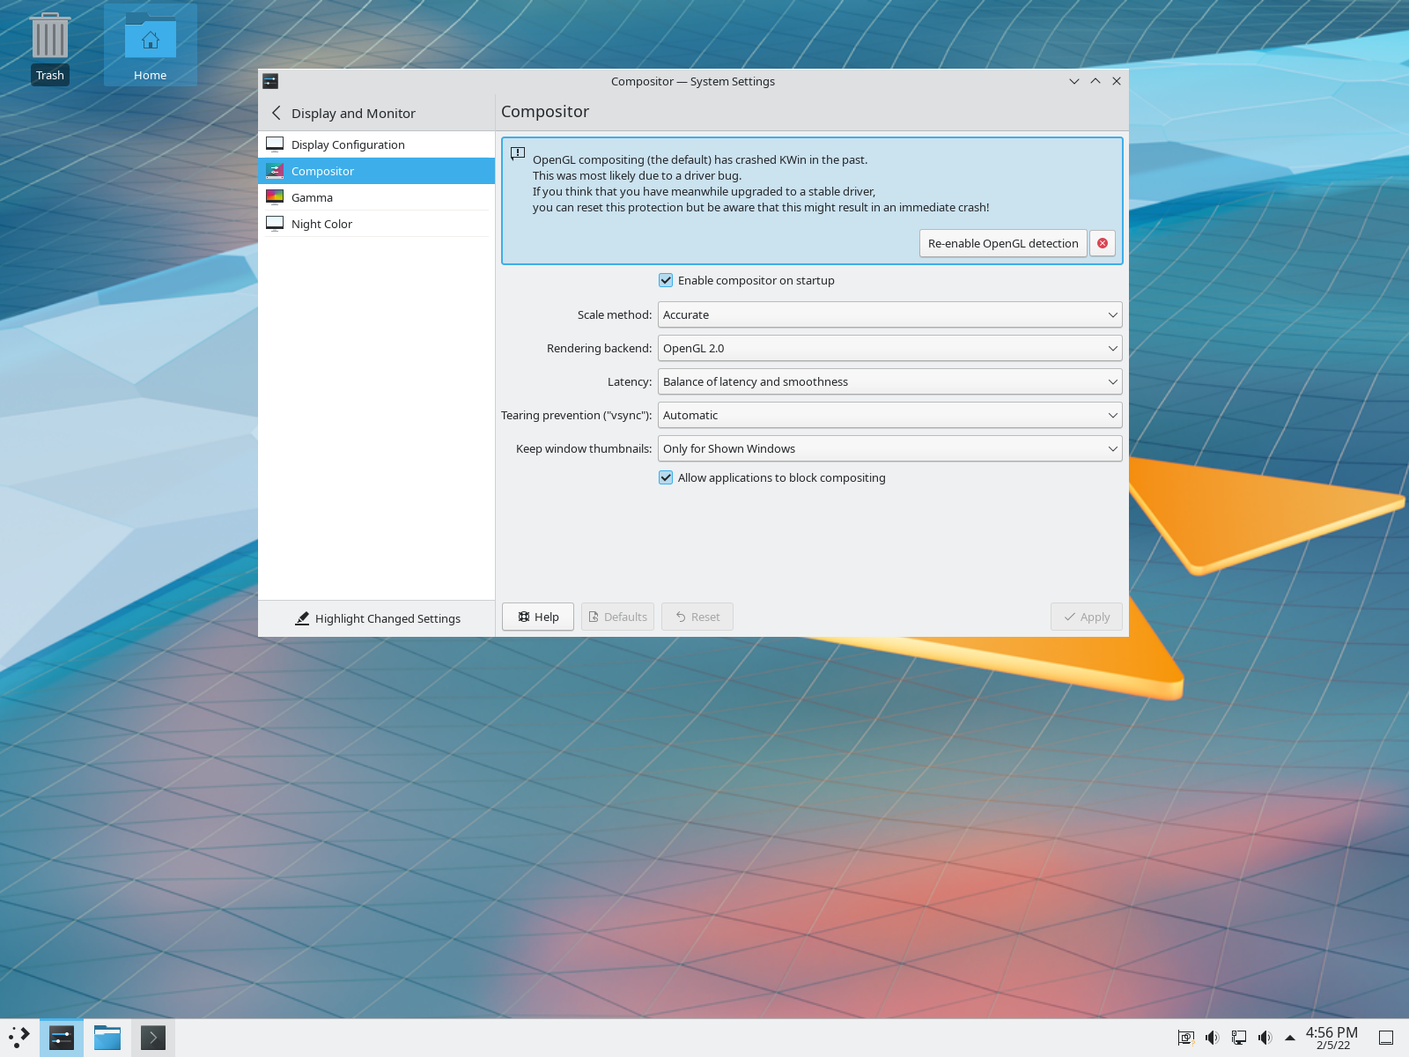Viewport: 1409px width, 1057px height.
Task: Click the clock showing 4:56 PM
Action: [x=1332, y=1038]
